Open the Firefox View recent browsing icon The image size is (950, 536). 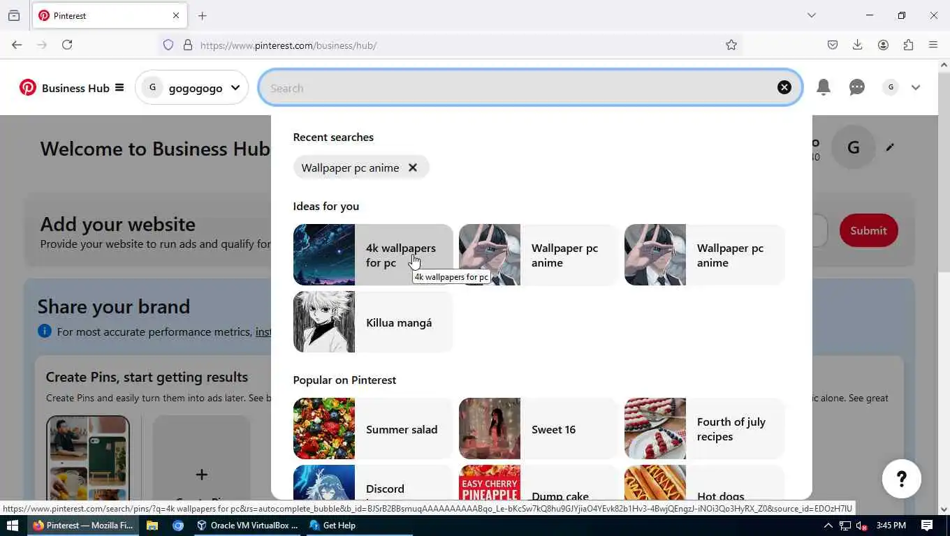[14, 15]
